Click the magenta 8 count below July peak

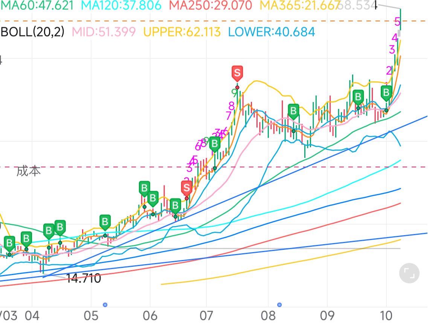pos(232,106)
